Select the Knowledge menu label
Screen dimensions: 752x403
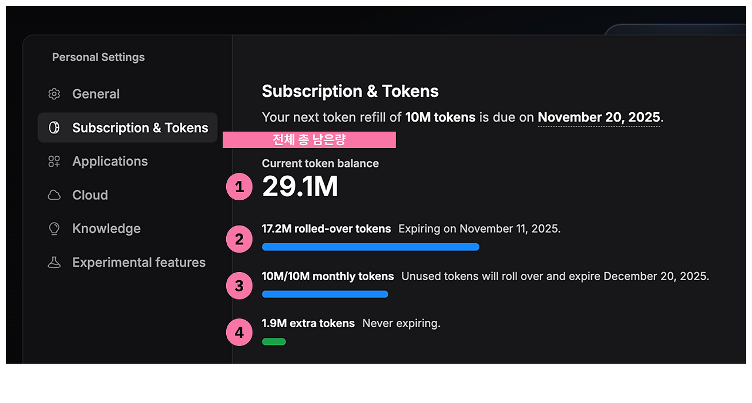106,229
